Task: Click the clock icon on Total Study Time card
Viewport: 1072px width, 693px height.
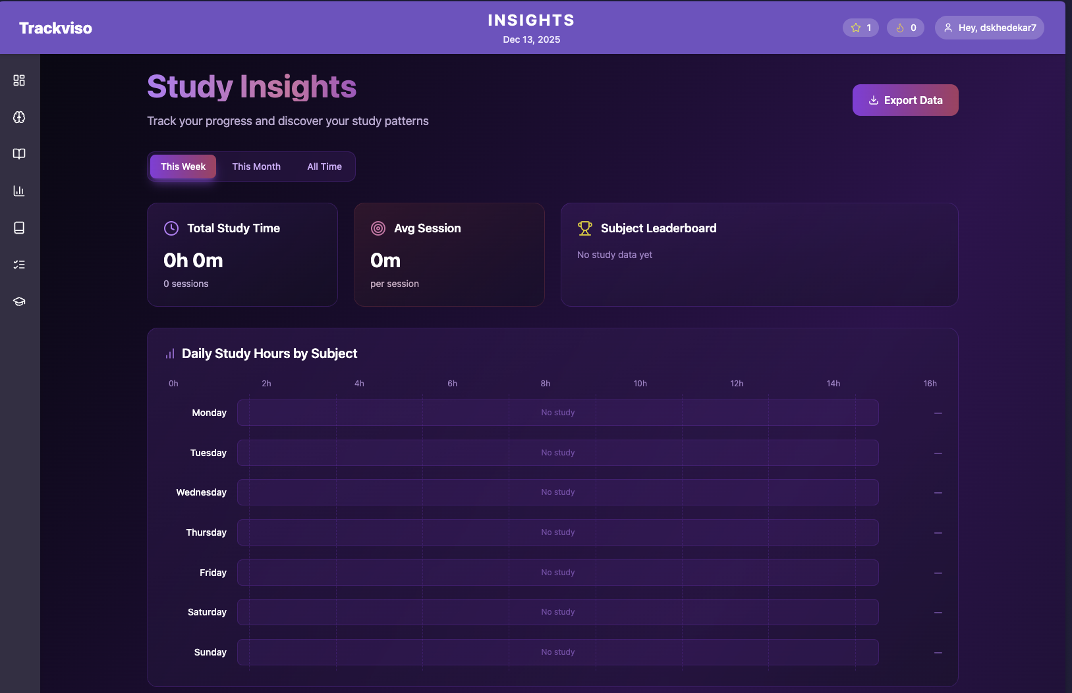Action: [x=171, y=228]
